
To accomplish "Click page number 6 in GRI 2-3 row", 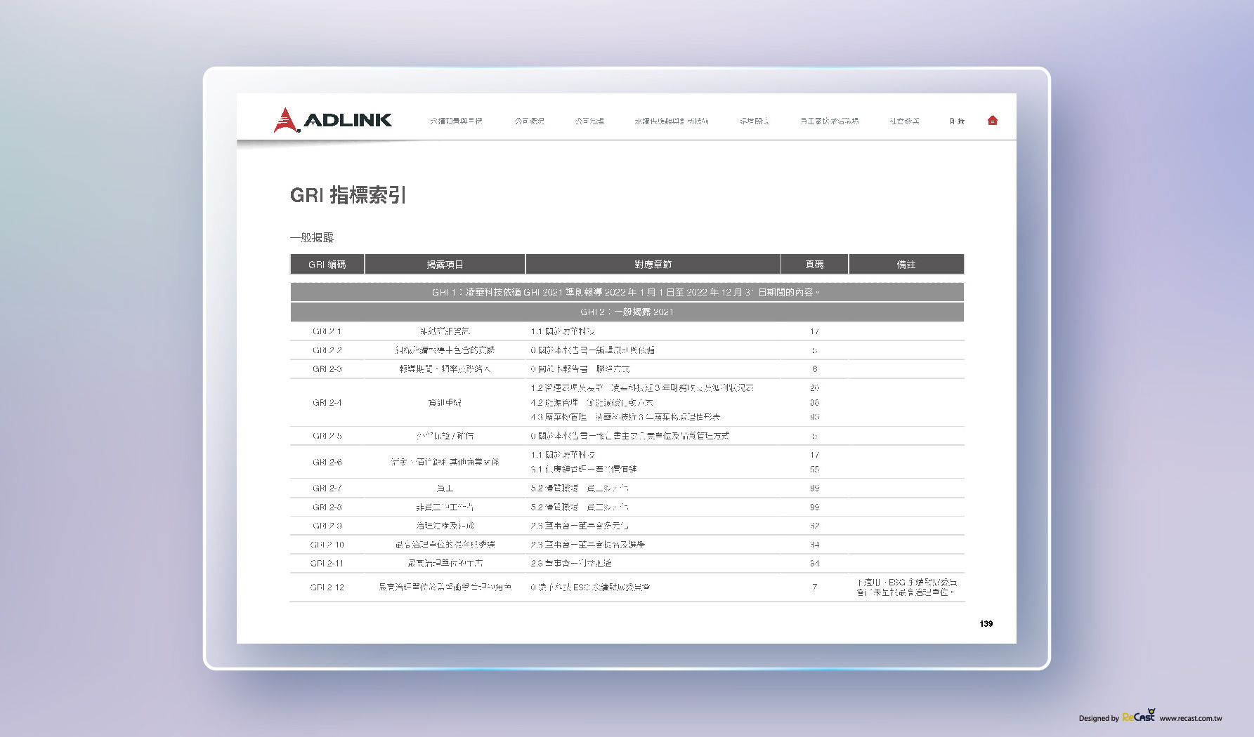I will pos(814,369).
